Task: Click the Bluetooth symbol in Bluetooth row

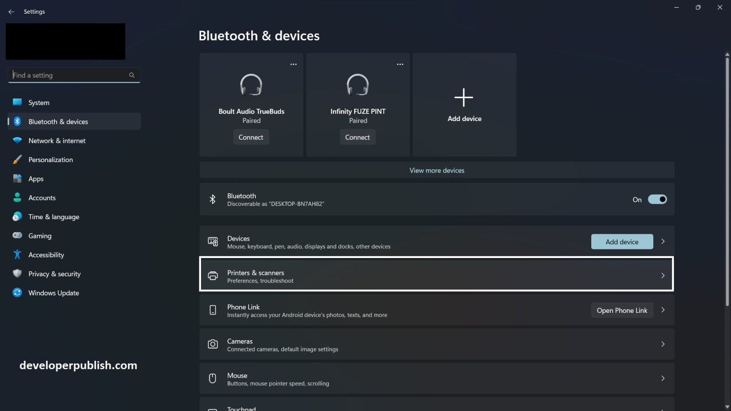Action: pos(212,199)
